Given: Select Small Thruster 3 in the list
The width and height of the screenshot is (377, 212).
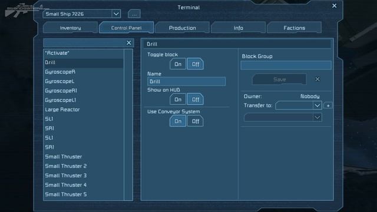Looking at the screenshot, I should 84,175.
